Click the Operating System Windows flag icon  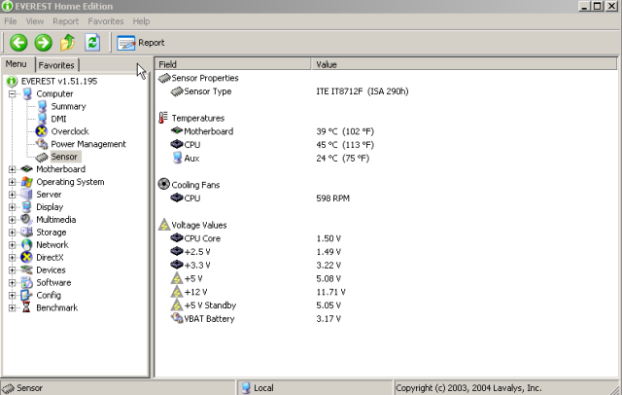pyautogui.click(x=26, y=182)
